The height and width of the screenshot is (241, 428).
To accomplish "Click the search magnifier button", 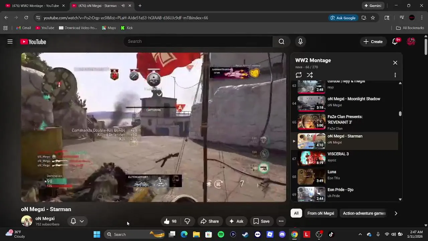I will coord(282,42).
